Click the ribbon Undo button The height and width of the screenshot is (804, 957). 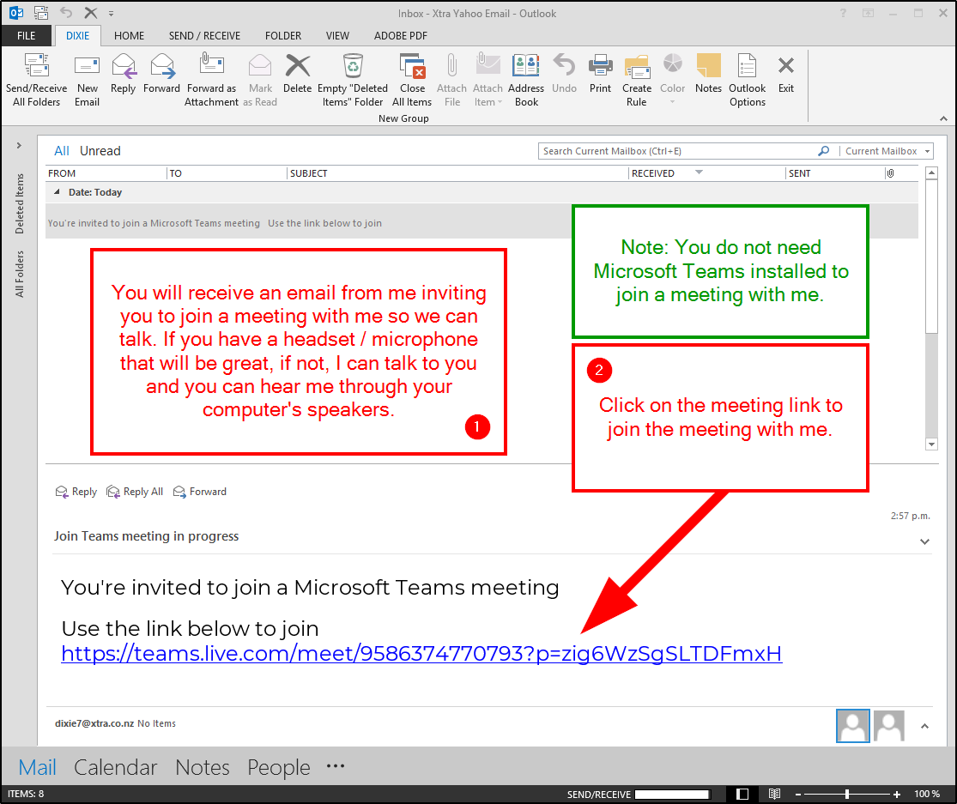[x=564, y=74]
